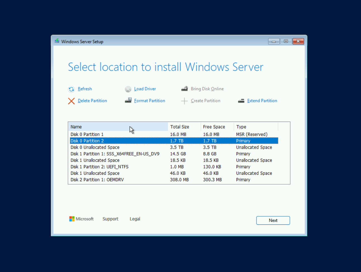Click the Microsoft logo
Screen dimensions: 361x272
click(x=72, y=219)
